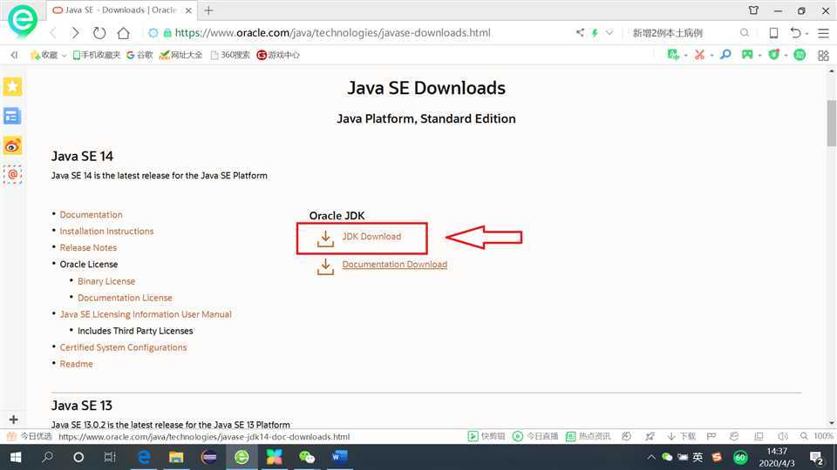Screen dimensions: 837x470
Task: Open the Release Notes link
Action: pyautogui.click(x=88, y=248)
